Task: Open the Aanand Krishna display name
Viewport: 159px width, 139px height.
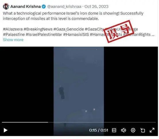Action: pos(26,7)
